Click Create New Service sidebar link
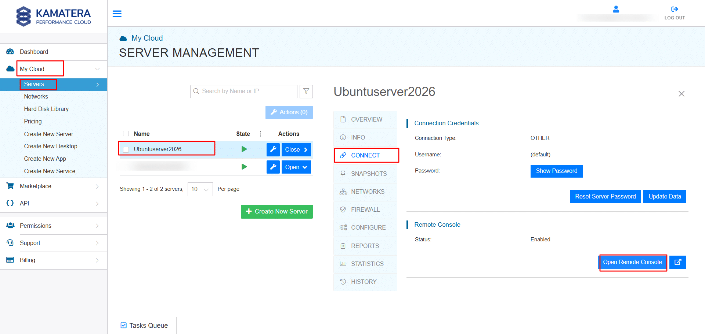This screenshot has height=334, width=705. pyautogui.click(x=50, y=171)
